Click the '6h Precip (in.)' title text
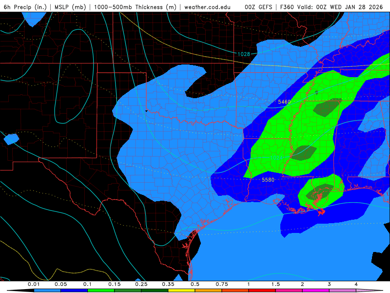 pyautogui.click(x=25, y=7)
